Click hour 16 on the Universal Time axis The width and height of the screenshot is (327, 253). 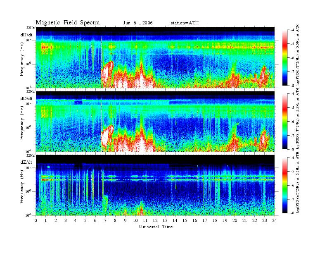point(195,220)
